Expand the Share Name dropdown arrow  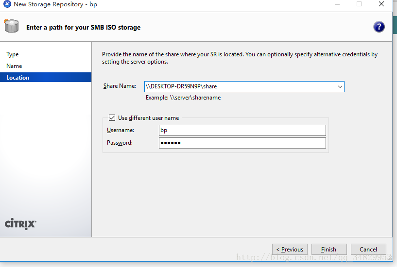coord(340,87)
